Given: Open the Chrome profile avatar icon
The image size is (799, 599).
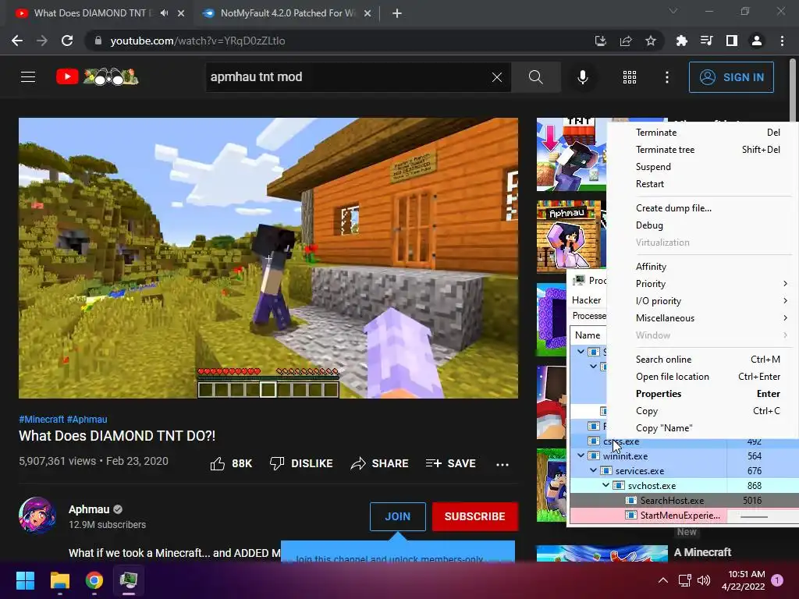Looking at the screenshot, I should (x=757, y=41).
